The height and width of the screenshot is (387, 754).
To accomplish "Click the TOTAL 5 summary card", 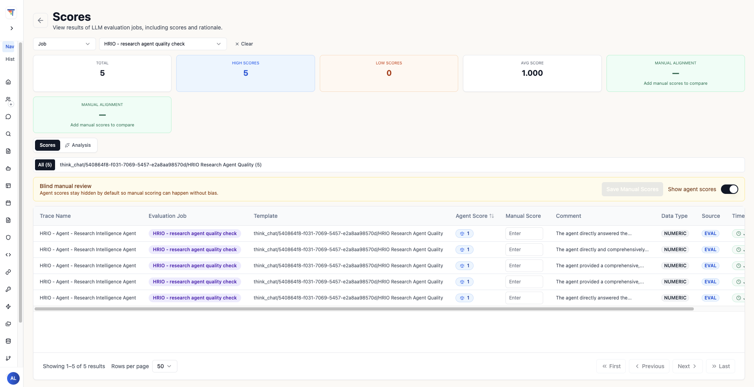I will pyautogui.click(x=102, y=73).
